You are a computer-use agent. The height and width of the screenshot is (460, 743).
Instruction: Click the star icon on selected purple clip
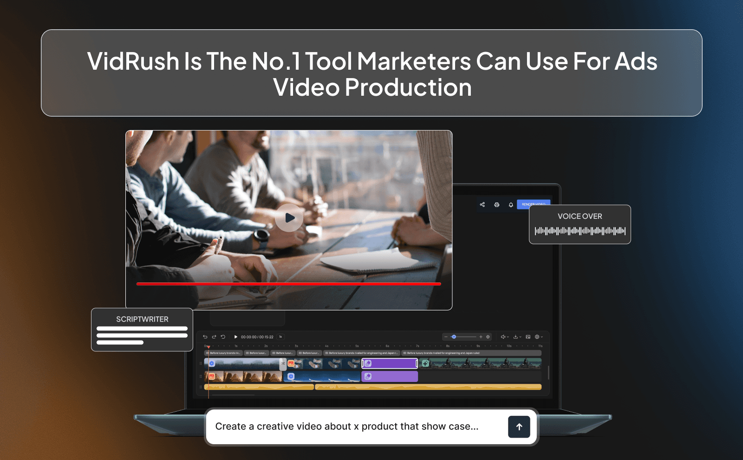(x=368, y=363)
